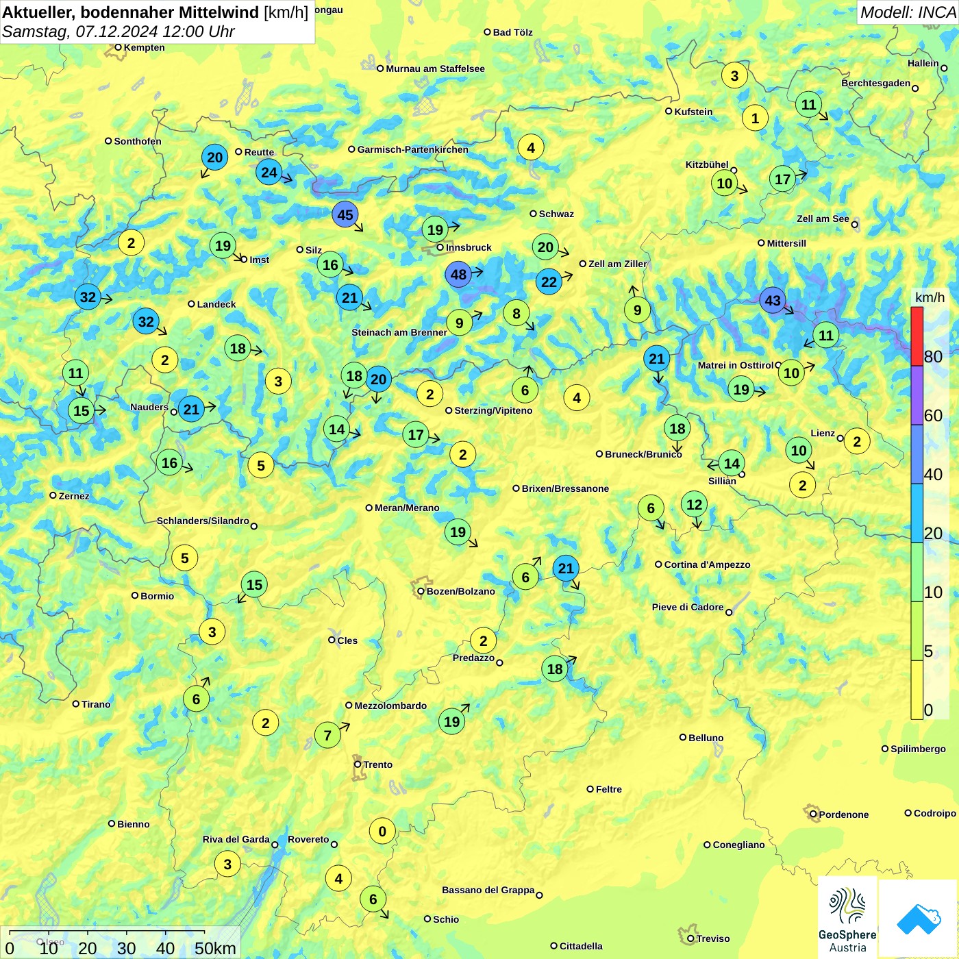The image size is (959, 959).
Task: Select the 12 km/h marker above Cortina d'Ampezzo
Action: click(x=694, y=505)
